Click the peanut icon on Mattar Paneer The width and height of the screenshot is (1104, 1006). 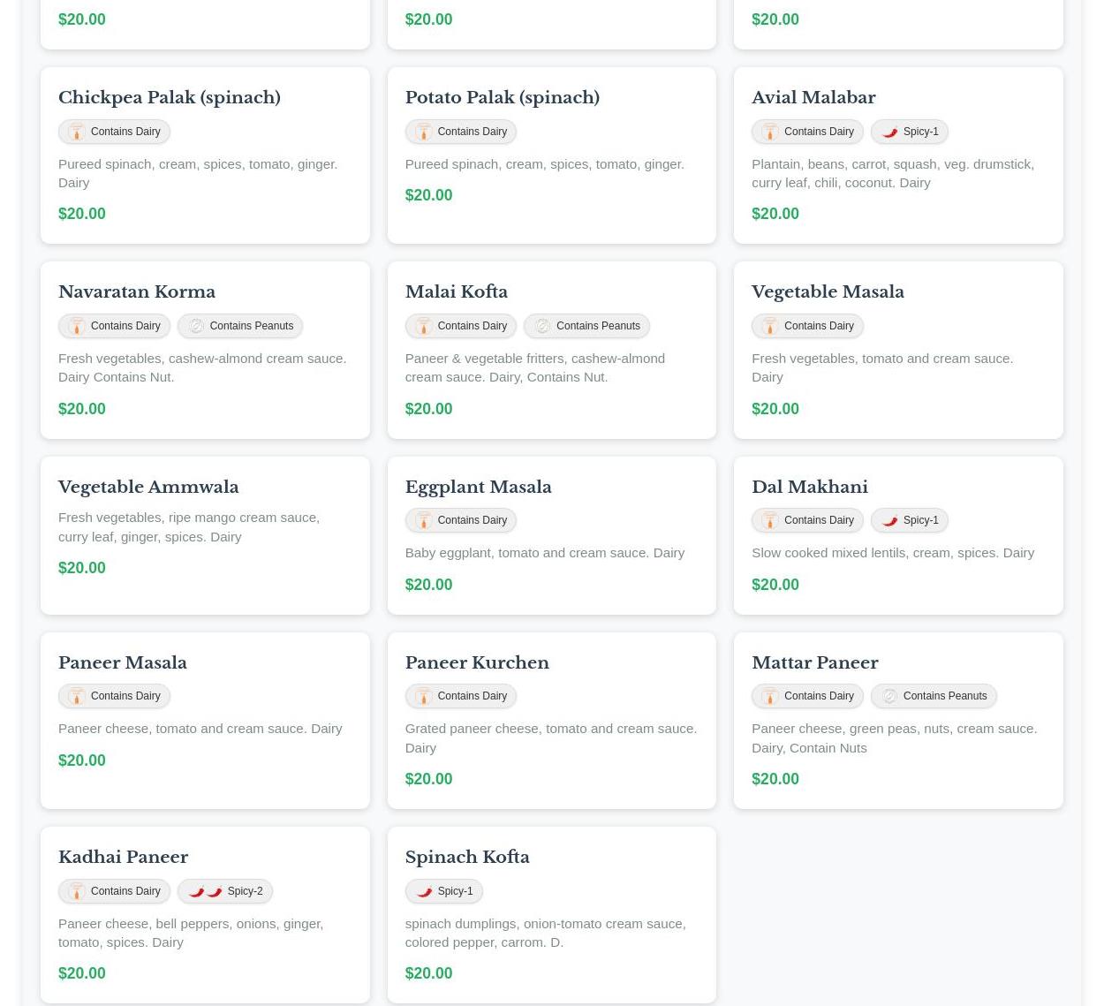[x=889, y=696]
